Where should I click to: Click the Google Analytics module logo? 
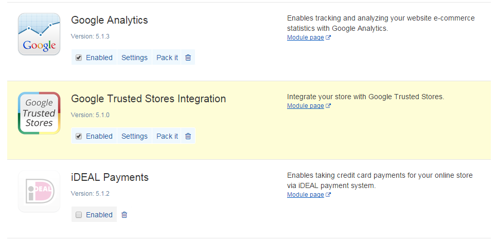pyautogui.click(x=39, y=34)
